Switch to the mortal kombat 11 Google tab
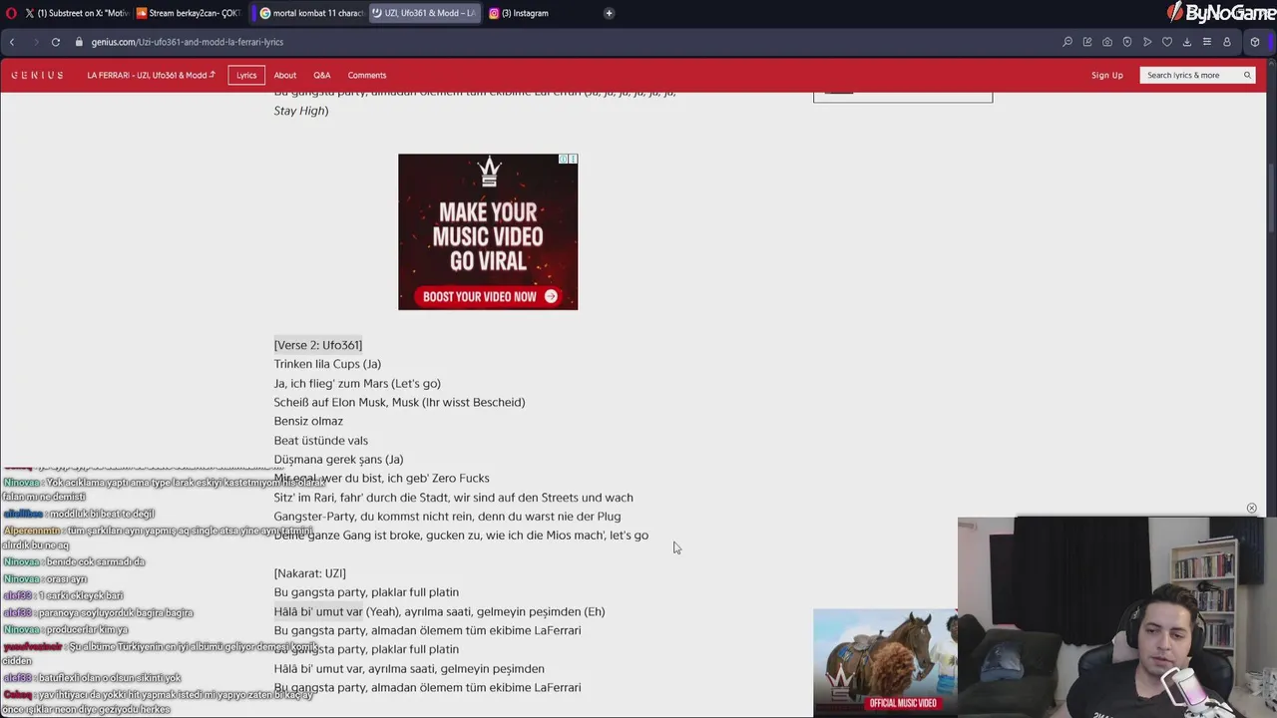This screenshot has width=1277, height=718. (310, 13)
